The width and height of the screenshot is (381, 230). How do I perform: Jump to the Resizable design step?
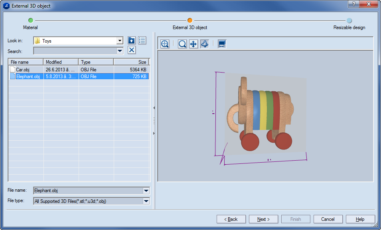349,20
